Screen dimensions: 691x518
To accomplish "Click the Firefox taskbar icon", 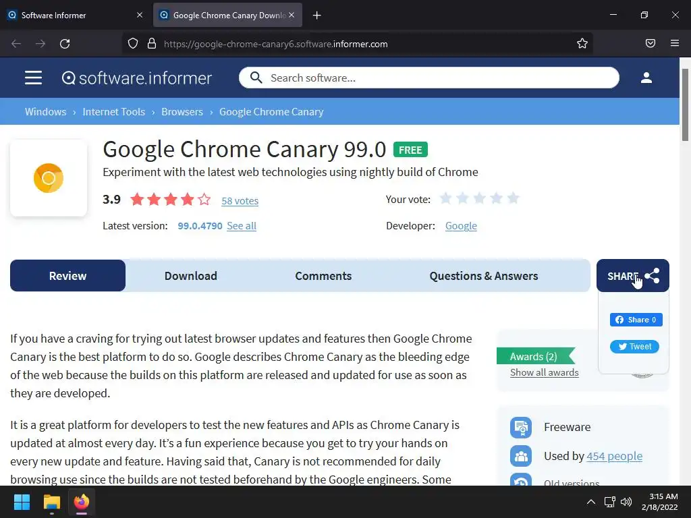I will (82, 502).
